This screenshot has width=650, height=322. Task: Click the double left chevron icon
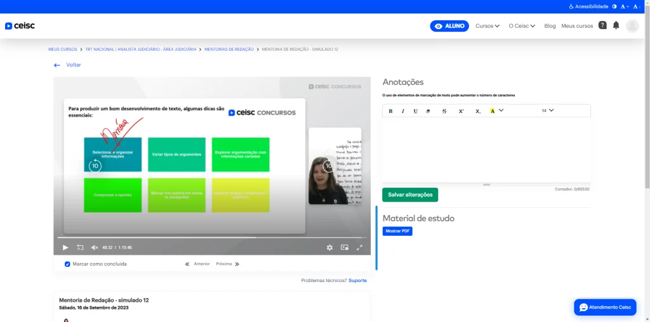tap(187, 264)
